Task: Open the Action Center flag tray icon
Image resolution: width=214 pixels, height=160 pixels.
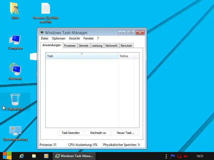Action: [173, 156]
